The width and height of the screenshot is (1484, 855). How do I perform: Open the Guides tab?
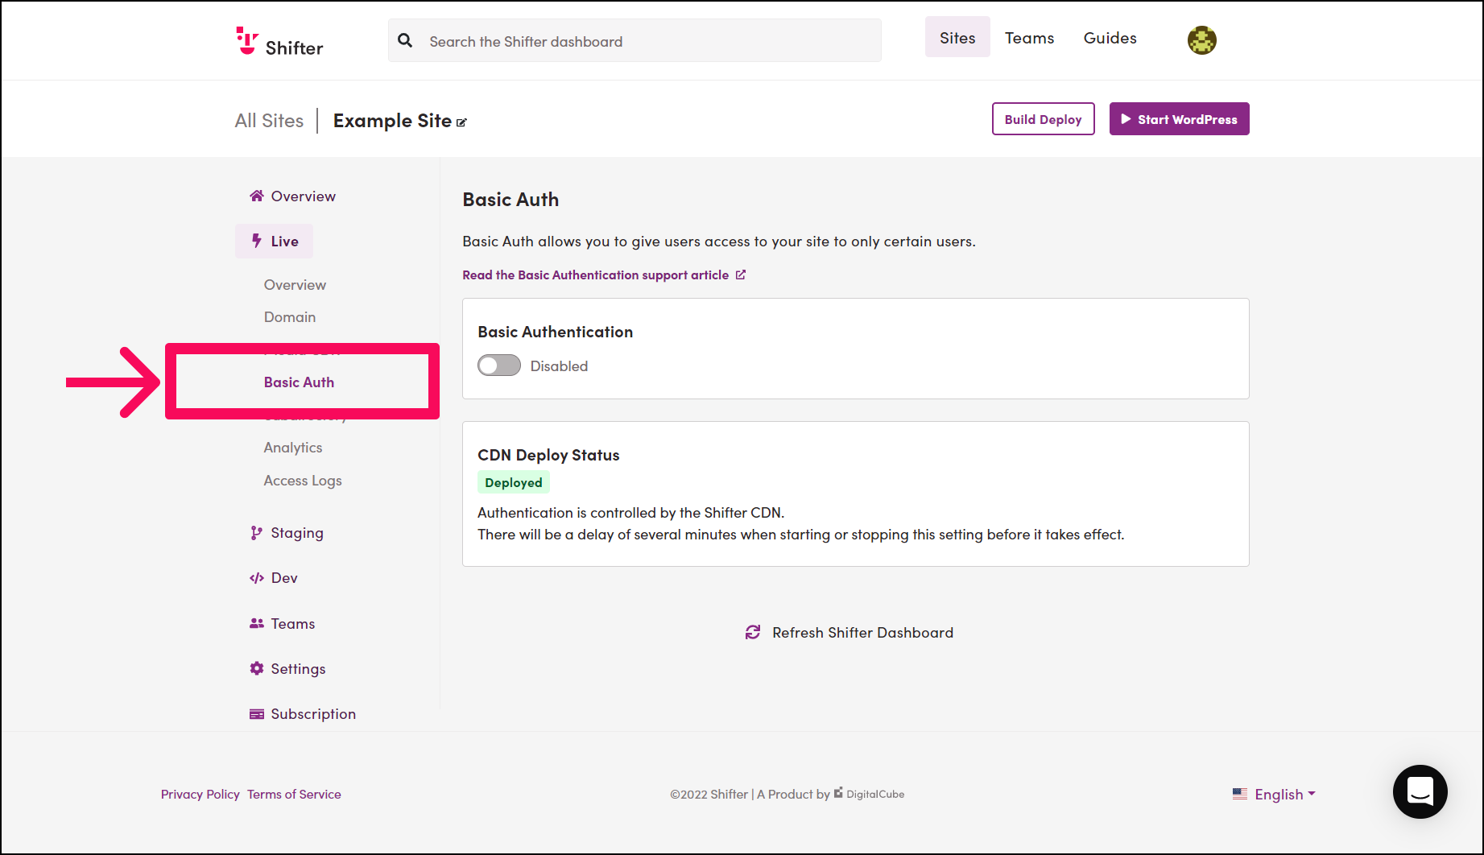pyautogui.click(x=1110, y=38)
